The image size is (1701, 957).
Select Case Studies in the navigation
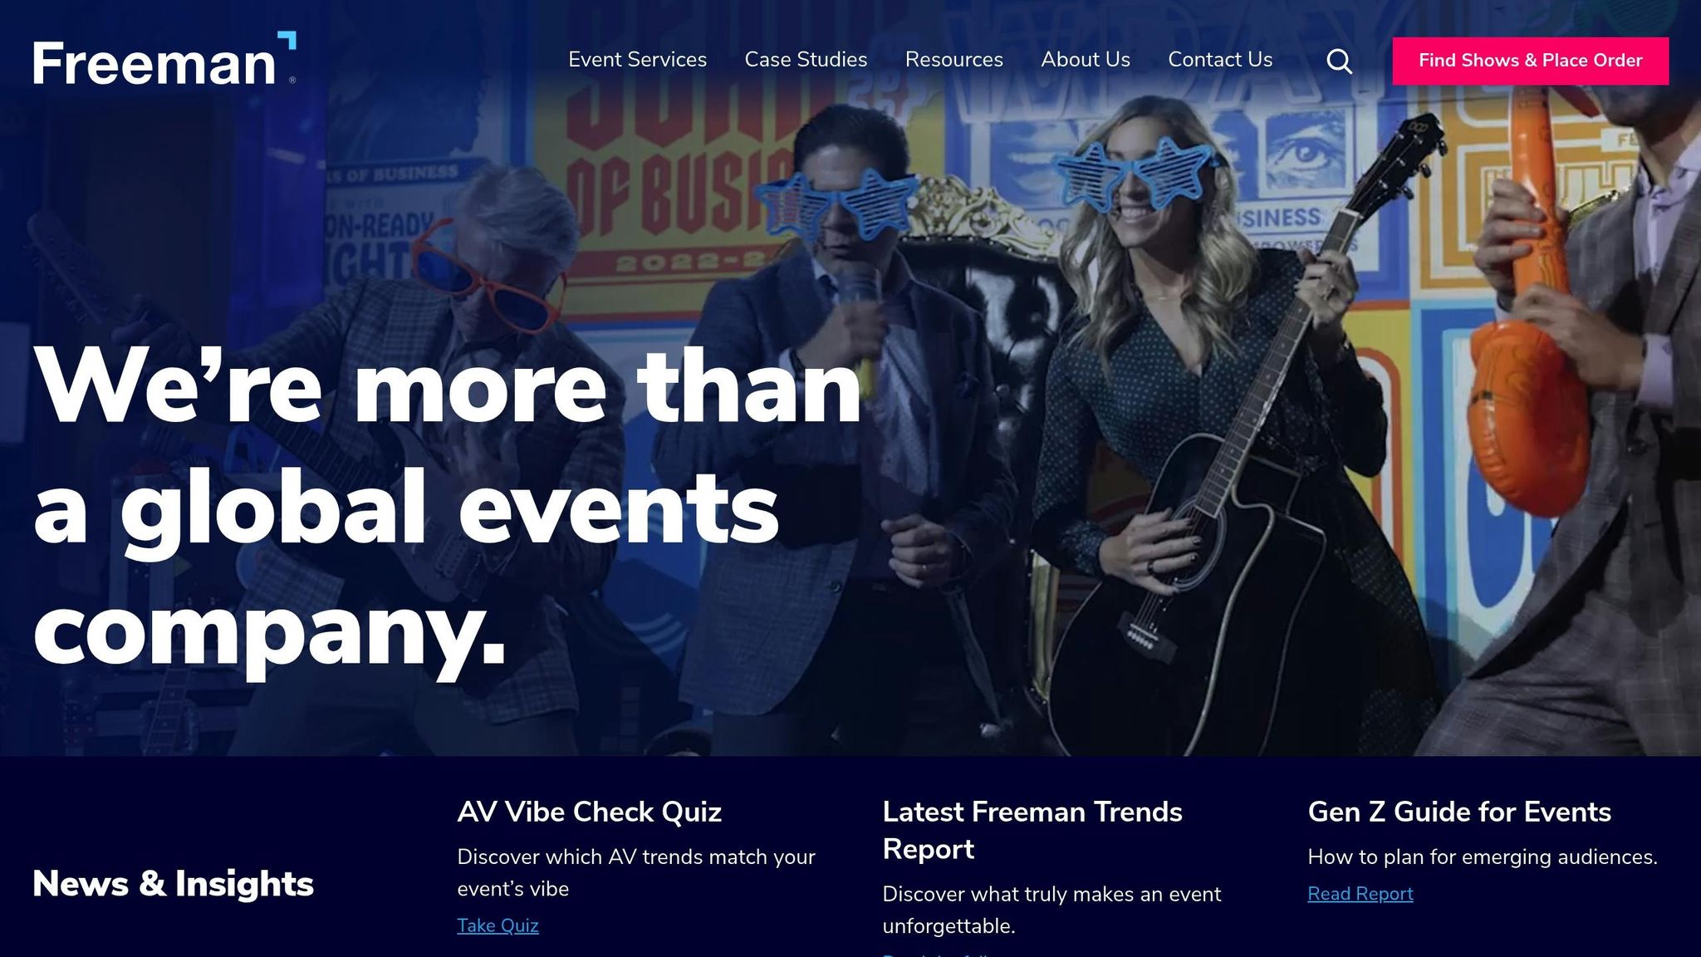[806, 60]
